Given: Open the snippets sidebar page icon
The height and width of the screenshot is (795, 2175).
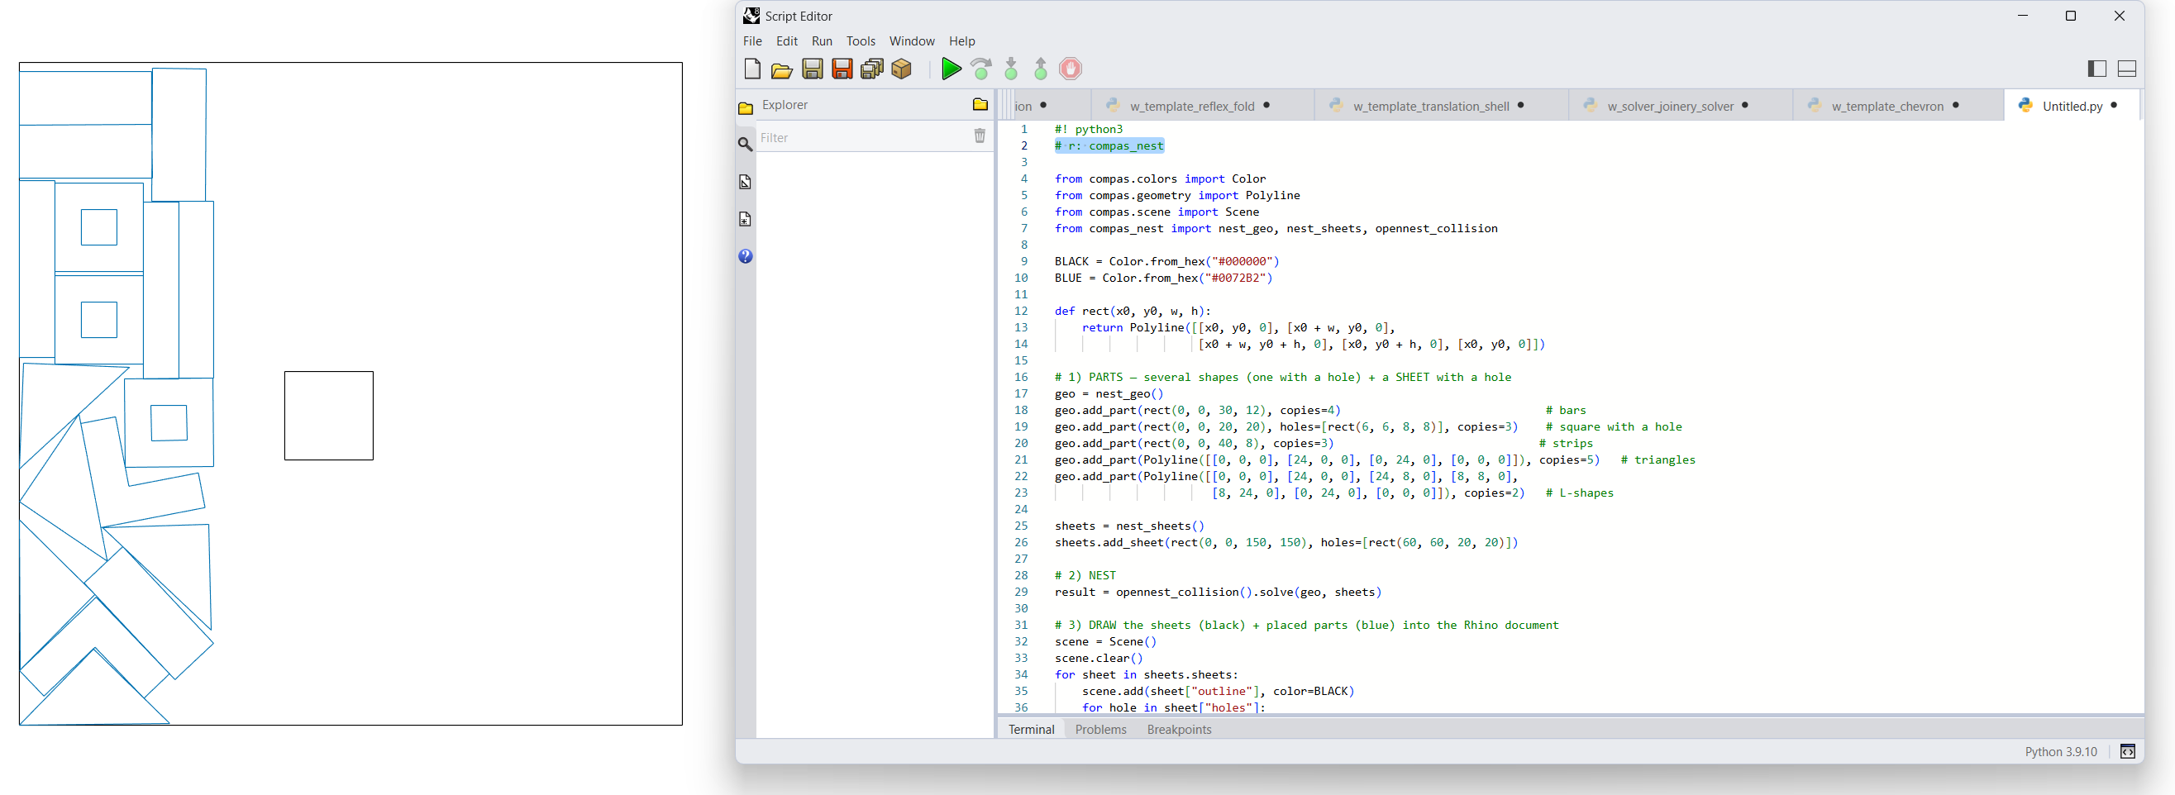Looking at the screenshot, I should point(746,218).
